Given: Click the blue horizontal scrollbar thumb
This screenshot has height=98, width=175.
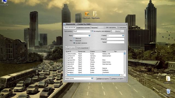Looking at the screenshot, I should click(94, 75).
